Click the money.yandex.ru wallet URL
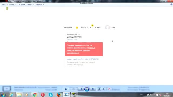Image resolution: width=173 pixels, height=97 pixels. tap(83, 59)
